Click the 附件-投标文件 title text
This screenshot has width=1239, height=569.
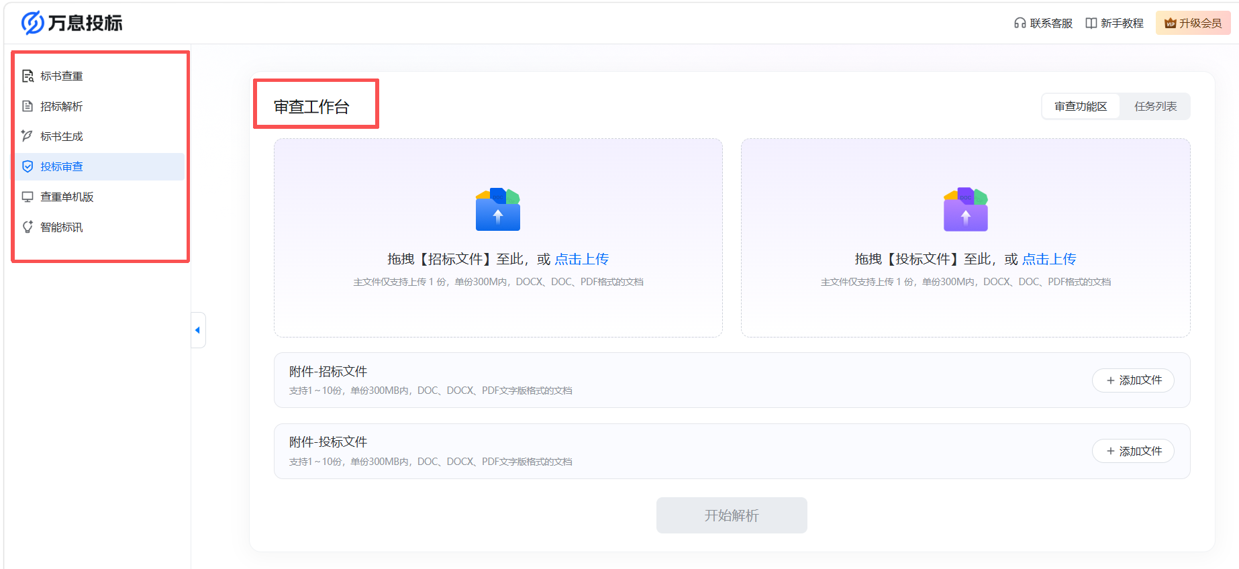point(328,442)
